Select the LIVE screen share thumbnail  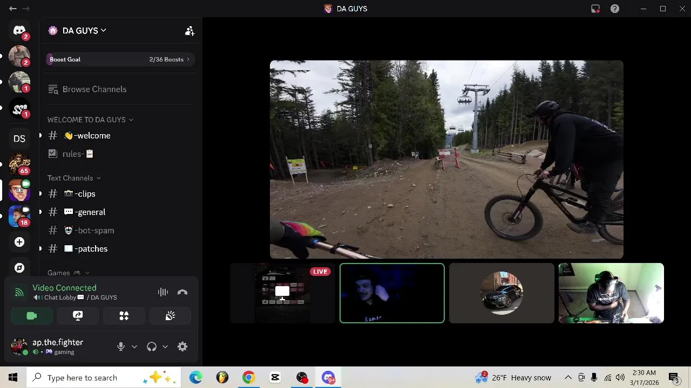pyautogui.click(x=283, y=293)
